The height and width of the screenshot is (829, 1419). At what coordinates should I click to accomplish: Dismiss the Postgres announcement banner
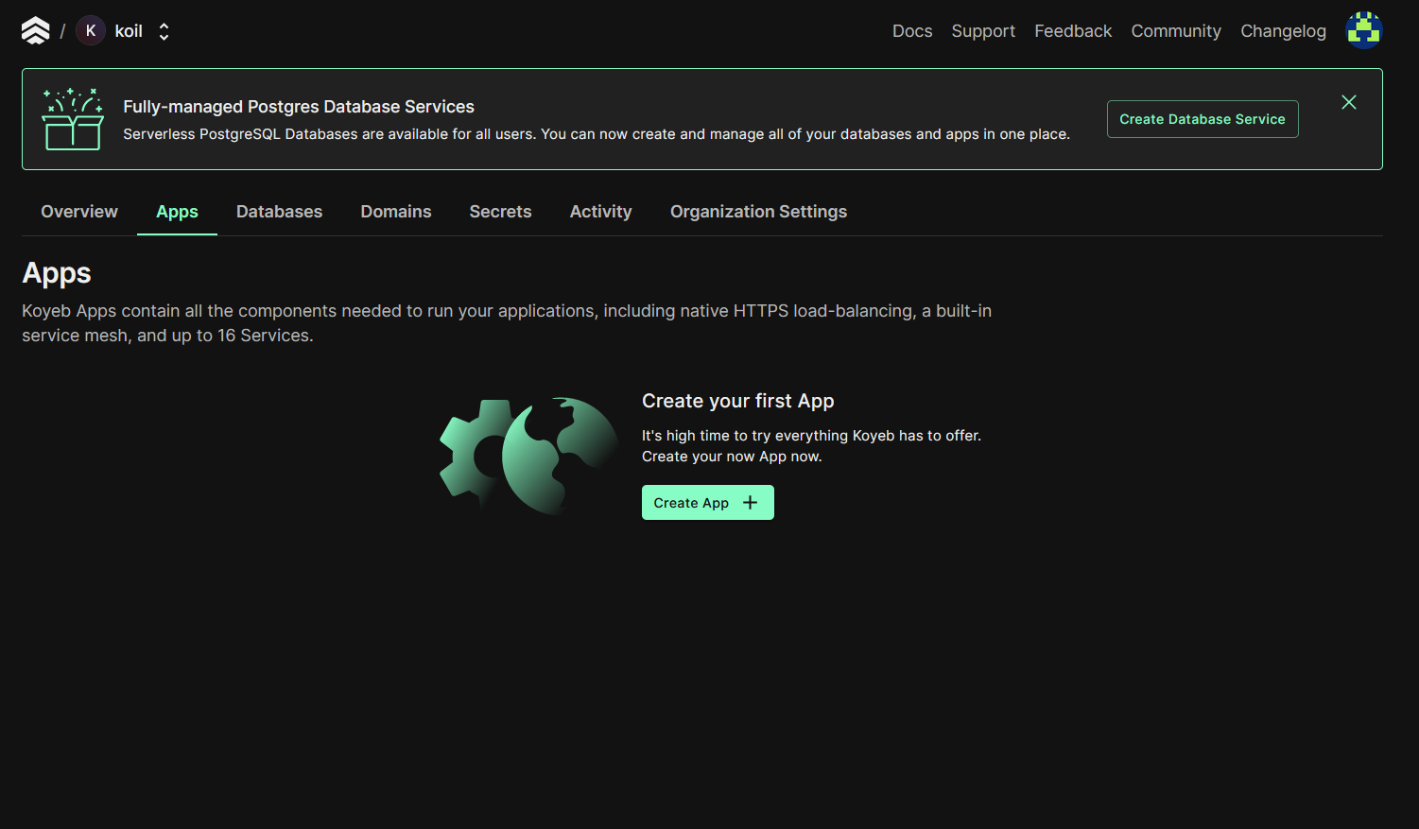pos(1349,102)
